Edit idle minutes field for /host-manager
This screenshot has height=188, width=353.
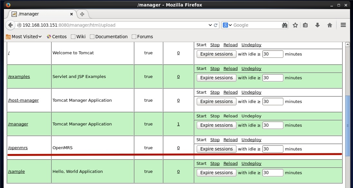(x=272, y=102)
